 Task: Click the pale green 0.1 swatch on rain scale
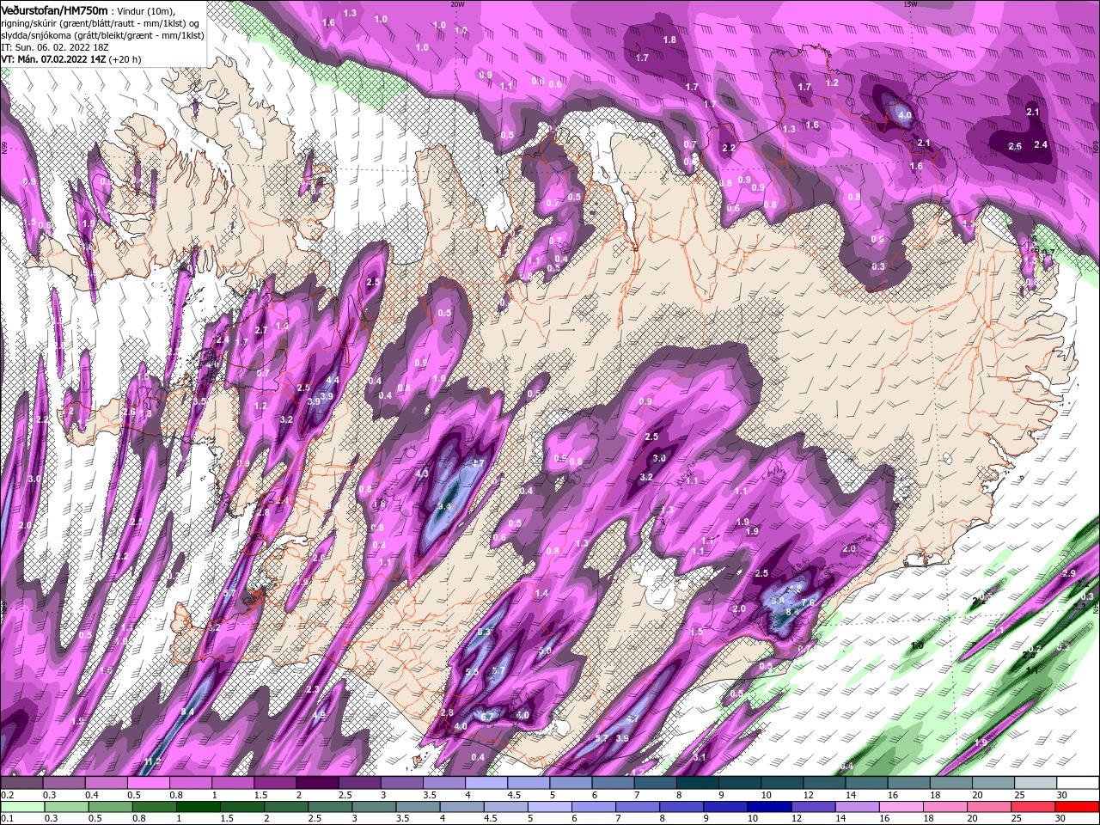(22, 806)
